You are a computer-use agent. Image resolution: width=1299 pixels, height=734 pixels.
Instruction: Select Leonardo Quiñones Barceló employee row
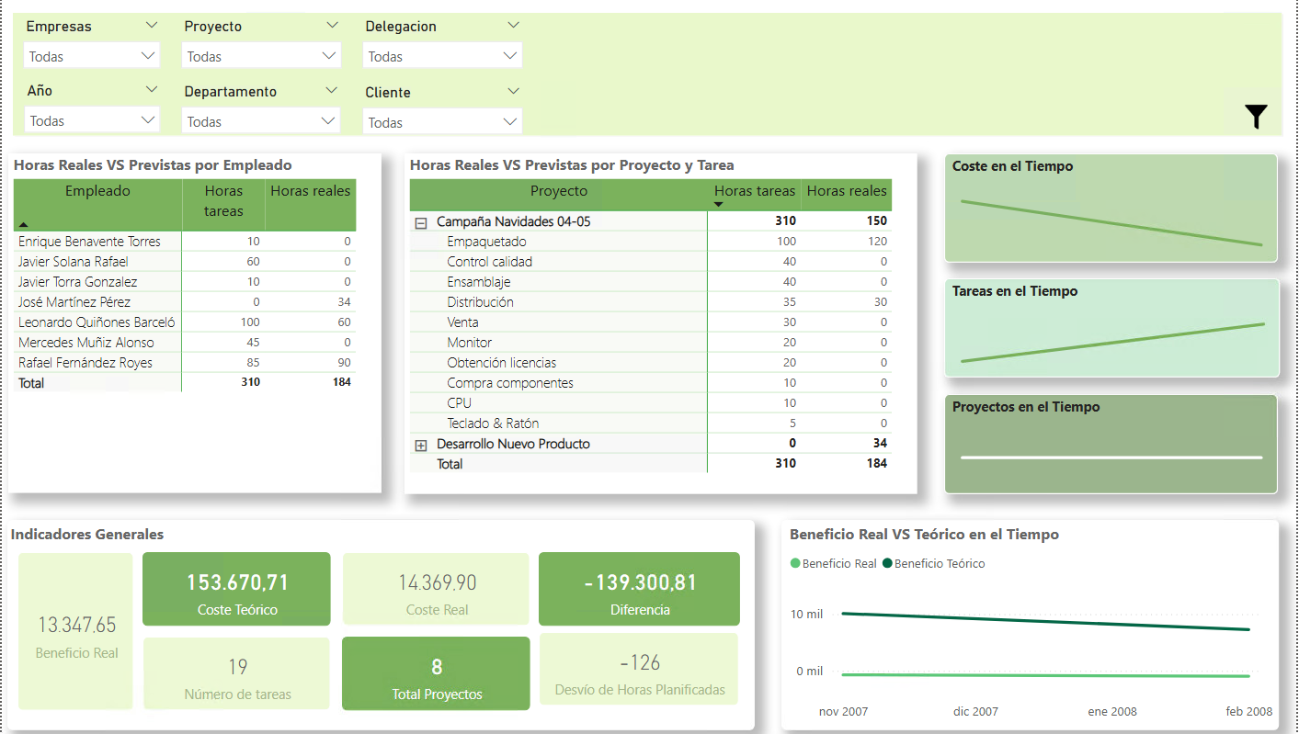click(97, 322)
